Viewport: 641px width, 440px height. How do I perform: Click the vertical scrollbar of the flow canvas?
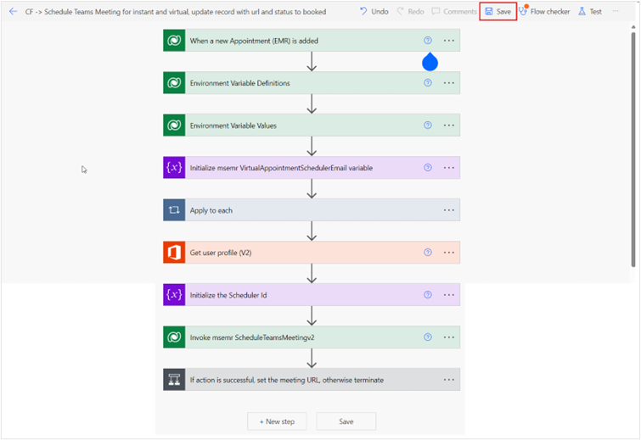point(633,149)
